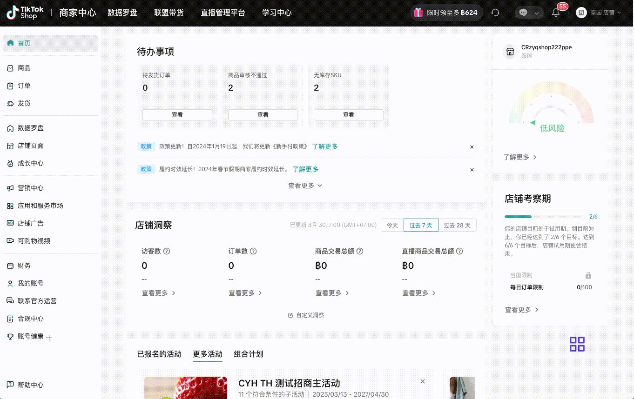Click the edit icon for 自定义洞察

290,315
